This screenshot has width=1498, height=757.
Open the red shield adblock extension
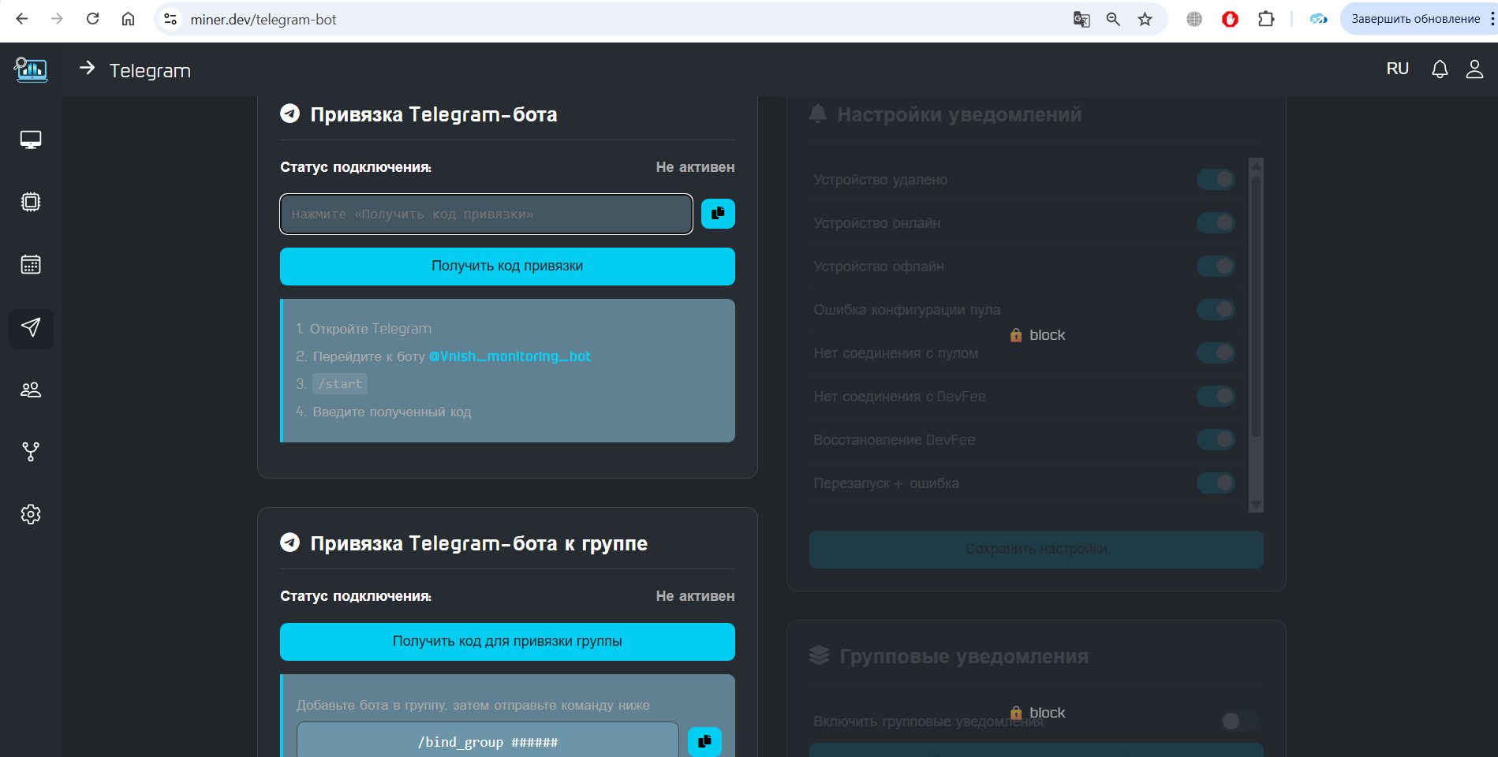click(1230, 19)
